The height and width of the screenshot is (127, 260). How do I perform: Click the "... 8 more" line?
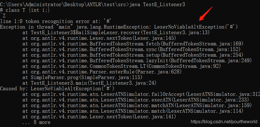[x=36, y=122]
